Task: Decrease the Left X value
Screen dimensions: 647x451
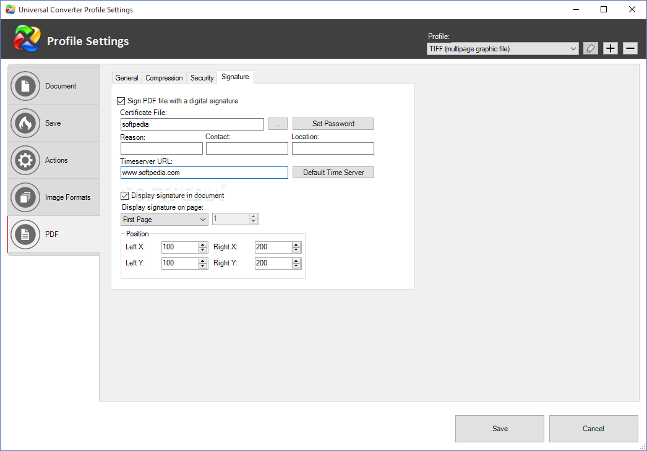Action: click(202, 250)
